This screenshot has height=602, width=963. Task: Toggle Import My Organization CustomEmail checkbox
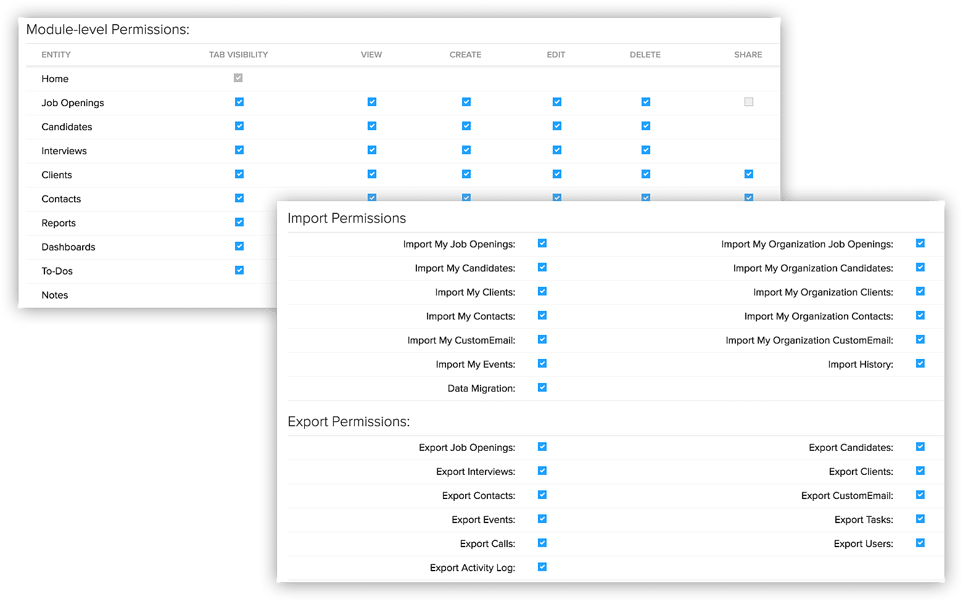[x=920, y=339]
